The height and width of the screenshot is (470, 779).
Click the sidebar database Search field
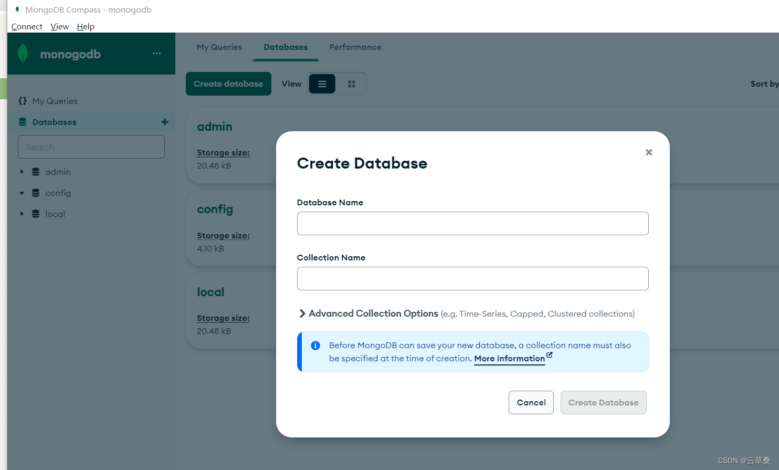point(91,147)
